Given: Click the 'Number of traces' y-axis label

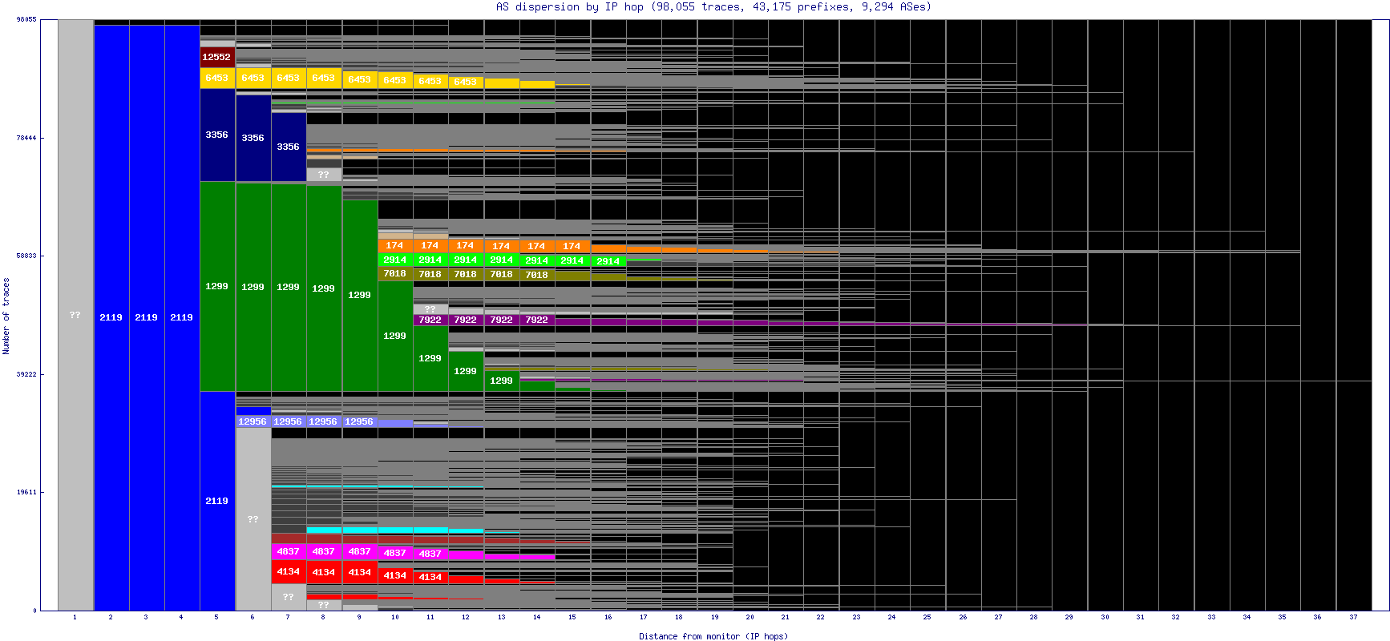Looking at the screenshot, I should point(6,316).
